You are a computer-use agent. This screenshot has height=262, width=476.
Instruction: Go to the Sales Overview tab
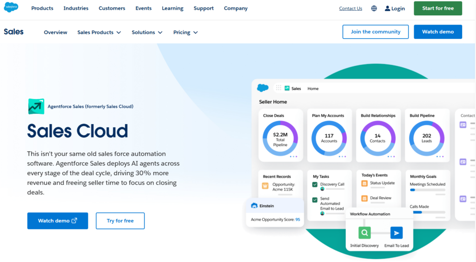(x=56, y=32)
